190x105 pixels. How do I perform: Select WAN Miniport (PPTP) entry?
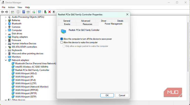26,93
